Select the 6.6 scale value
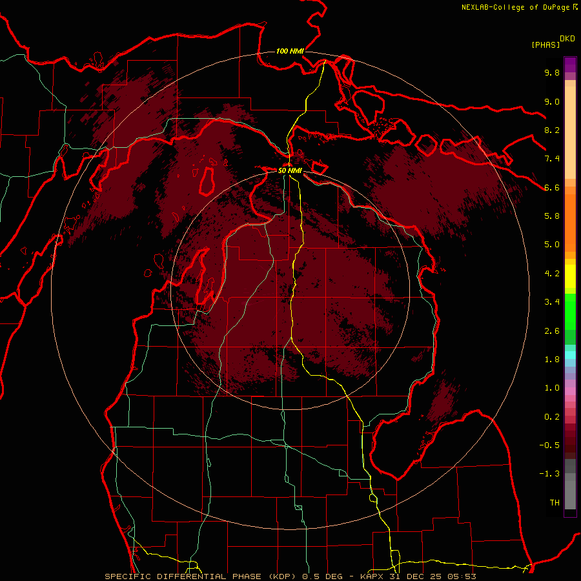The width and height of the screenshot is (581, 581). pyautogui.click(x=552, y=187)
